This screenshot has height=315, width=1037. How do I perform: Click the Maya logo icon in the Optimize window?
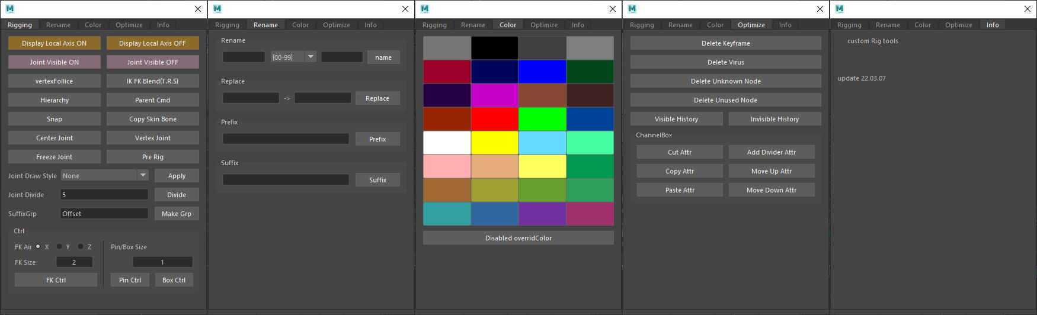coord(632,9)
